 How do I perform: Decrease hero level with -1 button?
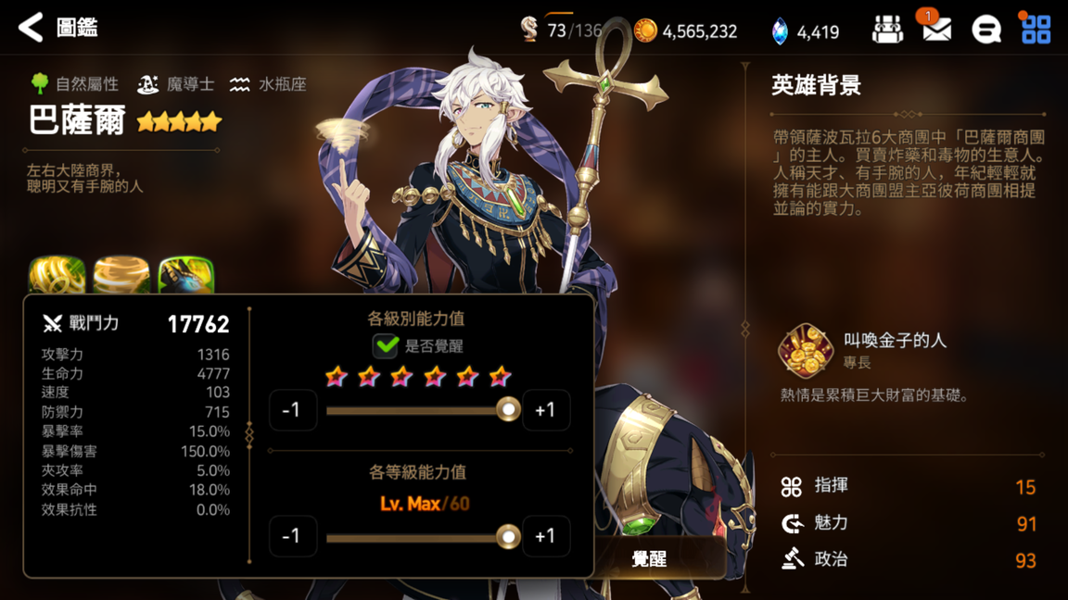coord(292,536)
